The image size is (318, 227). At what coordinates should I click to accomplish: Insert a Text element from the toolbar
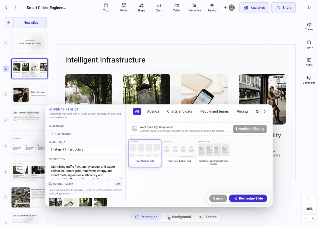106,7
